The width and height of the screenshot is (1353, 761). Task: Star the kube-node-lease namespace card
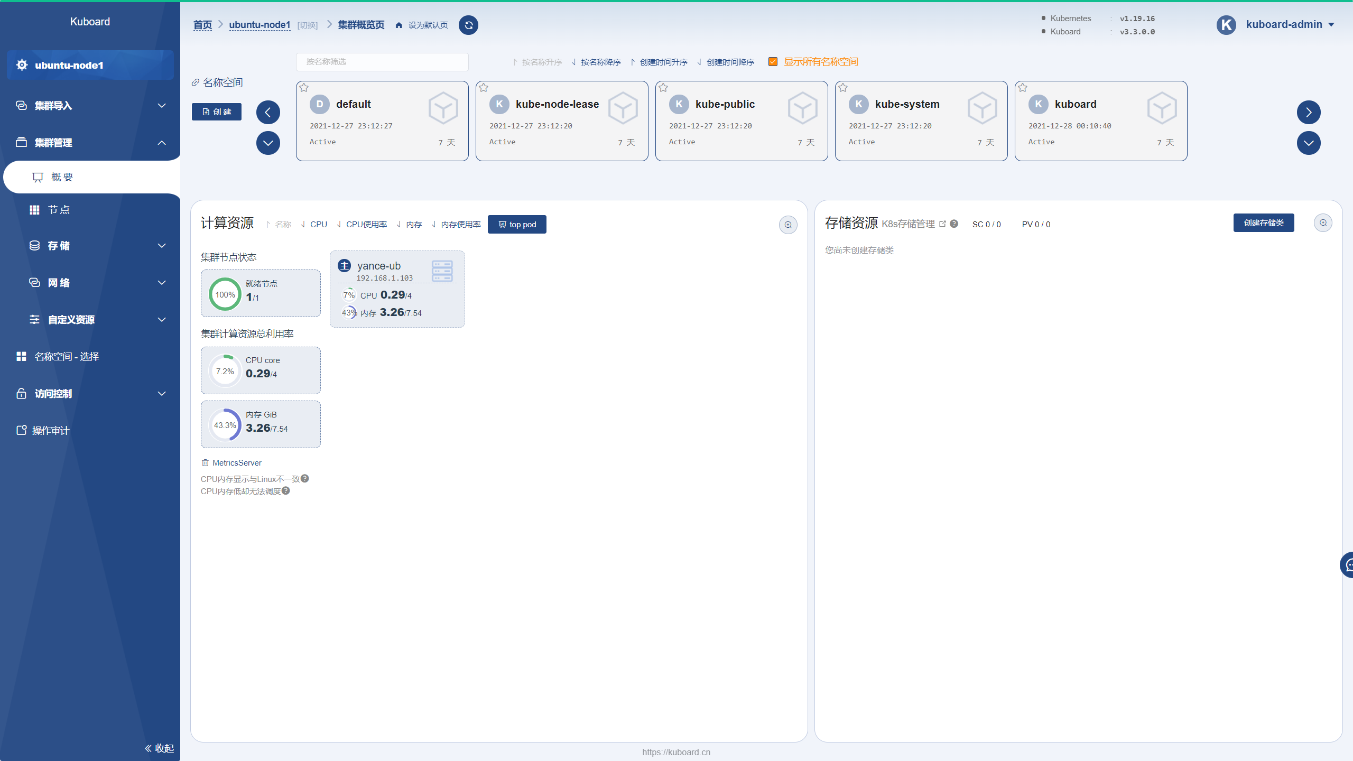point(484,88)
